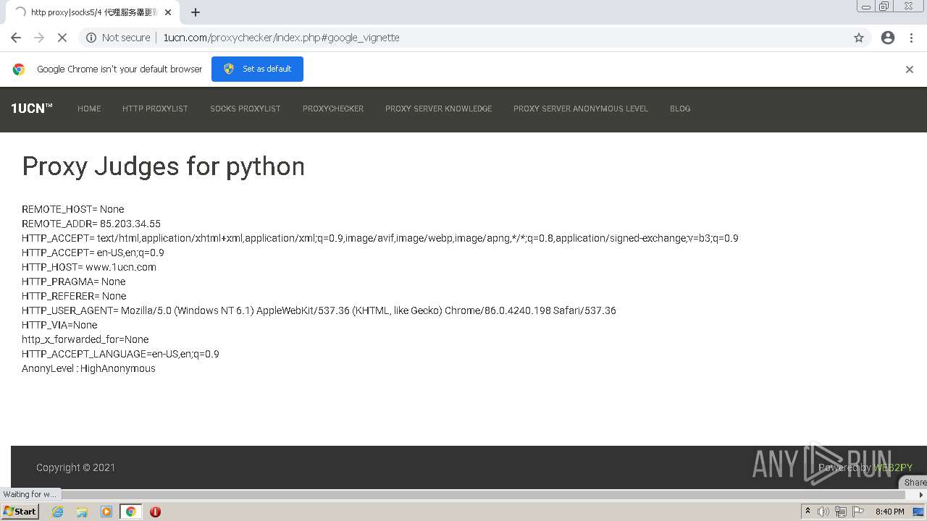Open PROXY SERVER KNOWLEDGE page
The image size is (927, 521).
(x=438, y=109)
